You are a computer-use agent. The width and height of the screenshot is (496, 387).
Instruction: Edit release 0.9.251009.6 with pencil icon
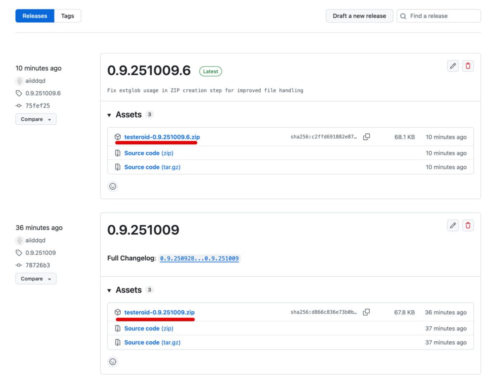click(453, 66)
